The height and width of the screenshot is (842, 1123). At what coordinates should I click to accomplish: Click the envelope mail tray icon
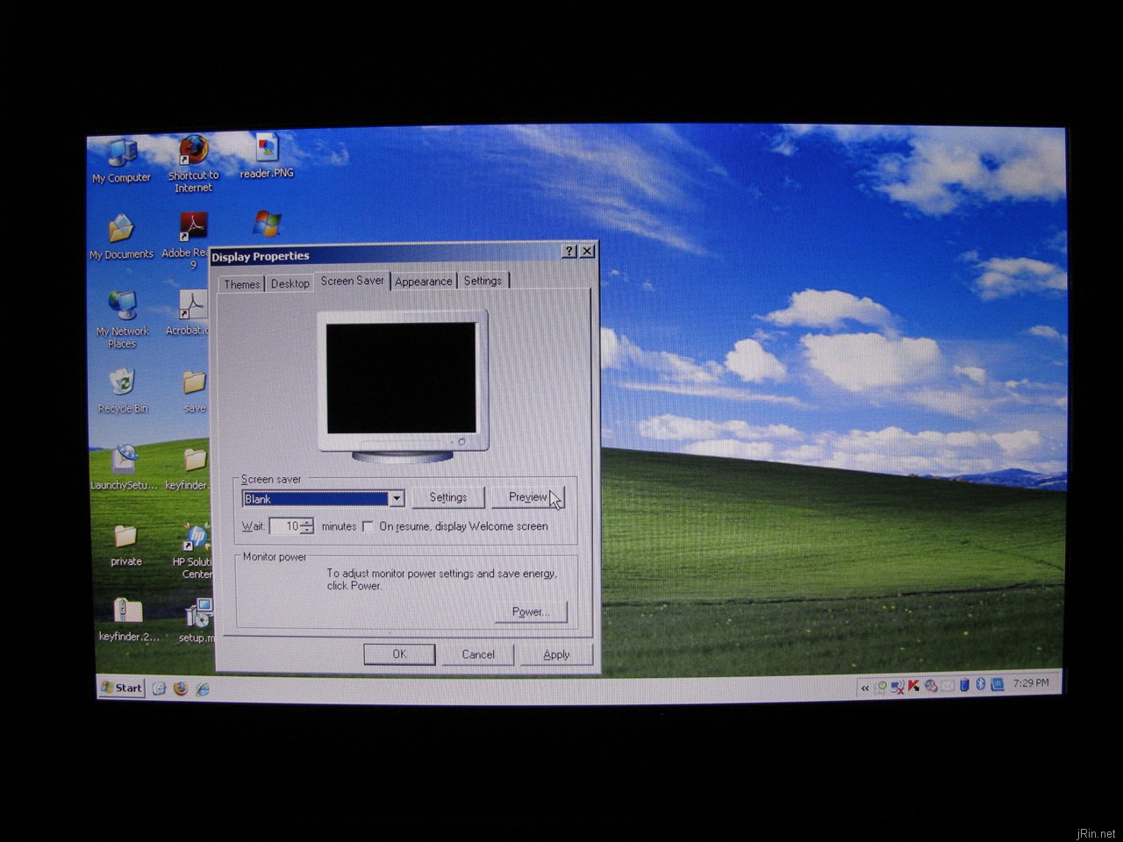tap(948, 685)
